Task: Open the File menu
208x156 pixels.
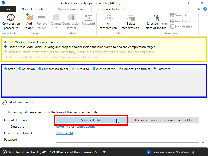Action: pos(8,9)
